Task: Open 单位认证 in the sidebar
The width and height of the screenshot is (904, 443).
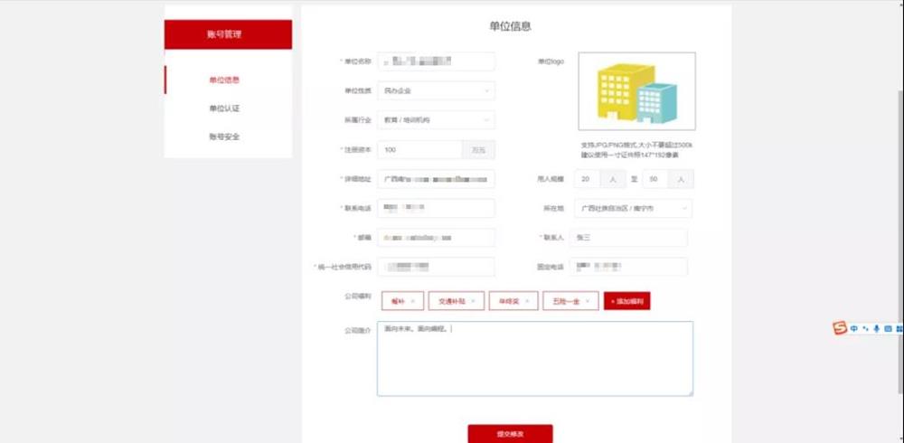Action: [x=224, y=108]
